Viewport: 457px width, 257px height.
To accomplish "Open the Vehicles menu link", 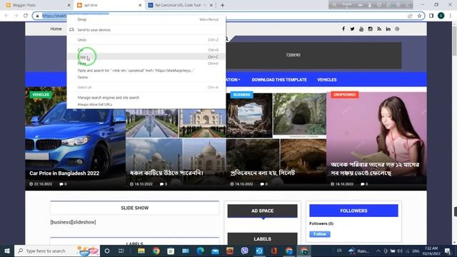I will tap(327, 79).
